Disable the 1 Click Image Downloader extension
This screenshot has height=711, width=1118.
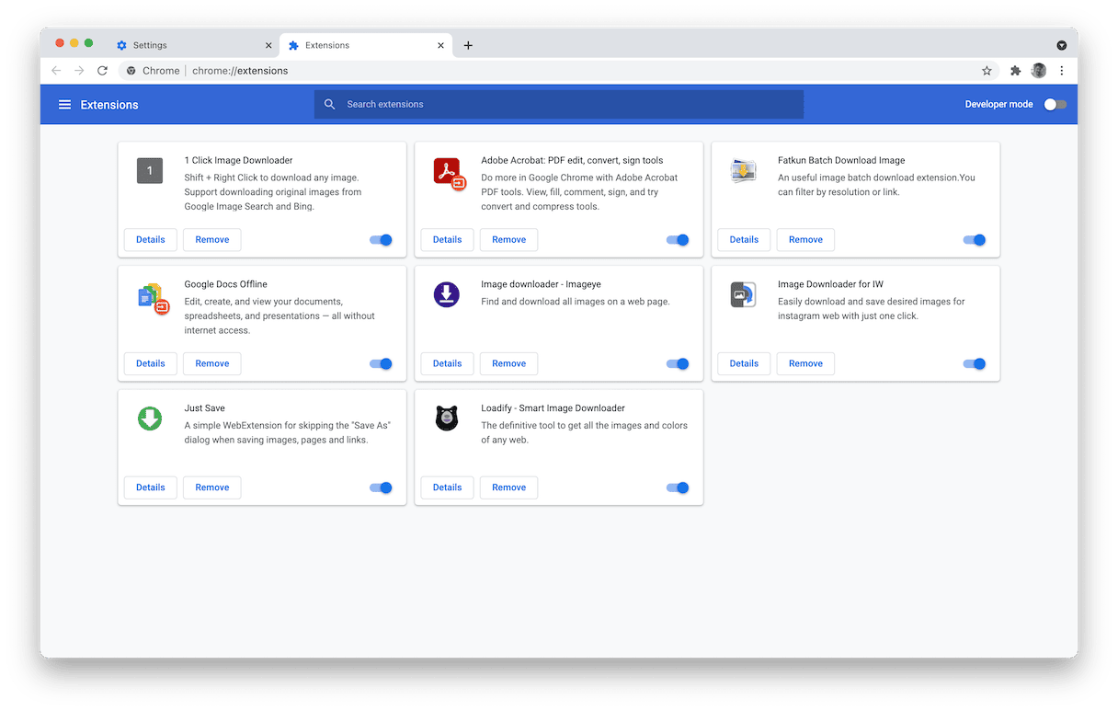pos(381,240)
